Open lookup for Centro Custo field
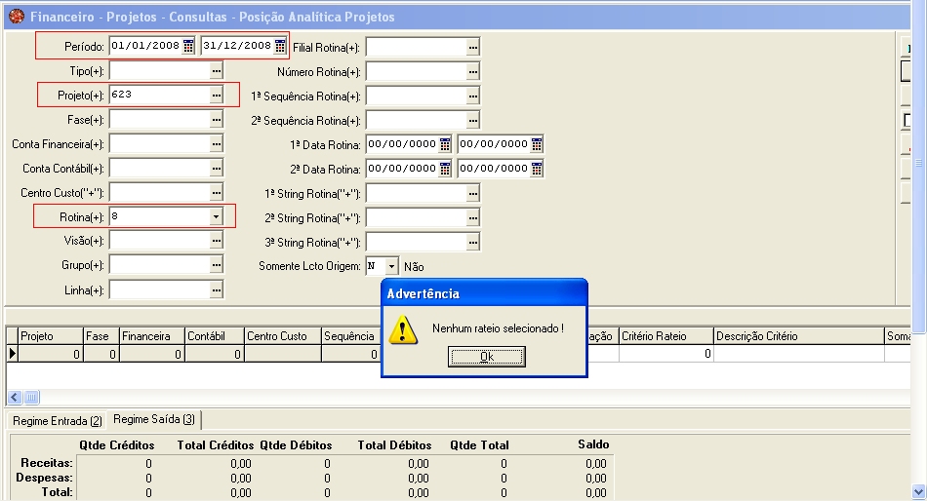 coord(217,193)
